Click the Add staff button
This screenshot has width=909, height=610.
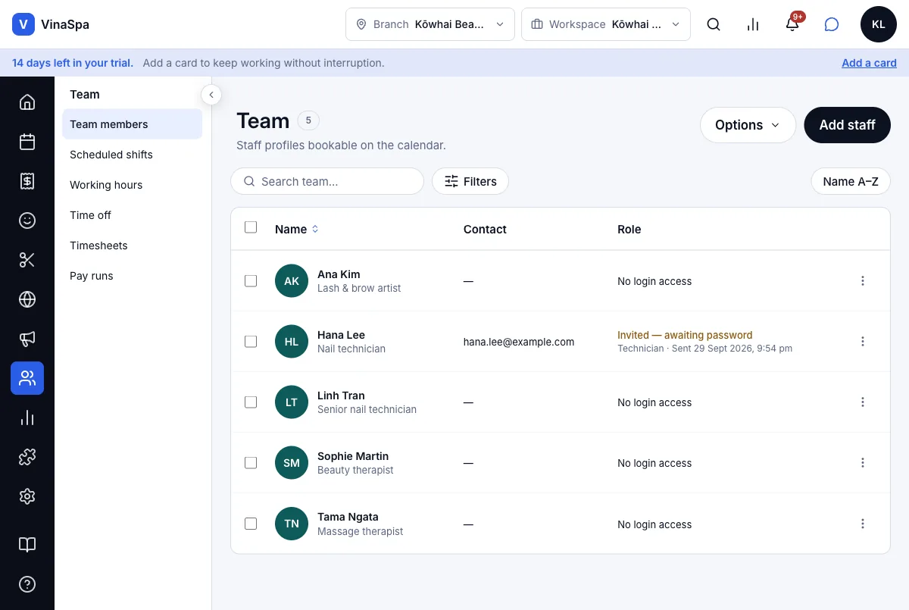point(847,125)
